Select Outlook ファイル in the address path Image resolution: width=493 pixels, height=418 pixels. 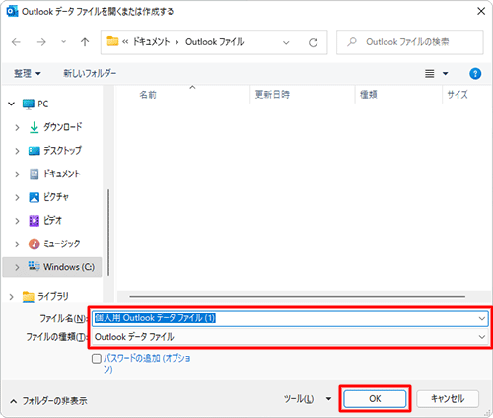pyautogui.click(x=215, y=42)
